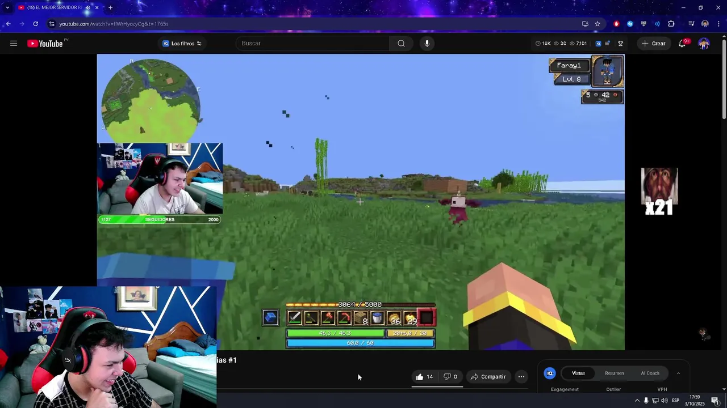
Task: Collapse the vidIQ stats panel chevron
Action: [x=678, y=373]
